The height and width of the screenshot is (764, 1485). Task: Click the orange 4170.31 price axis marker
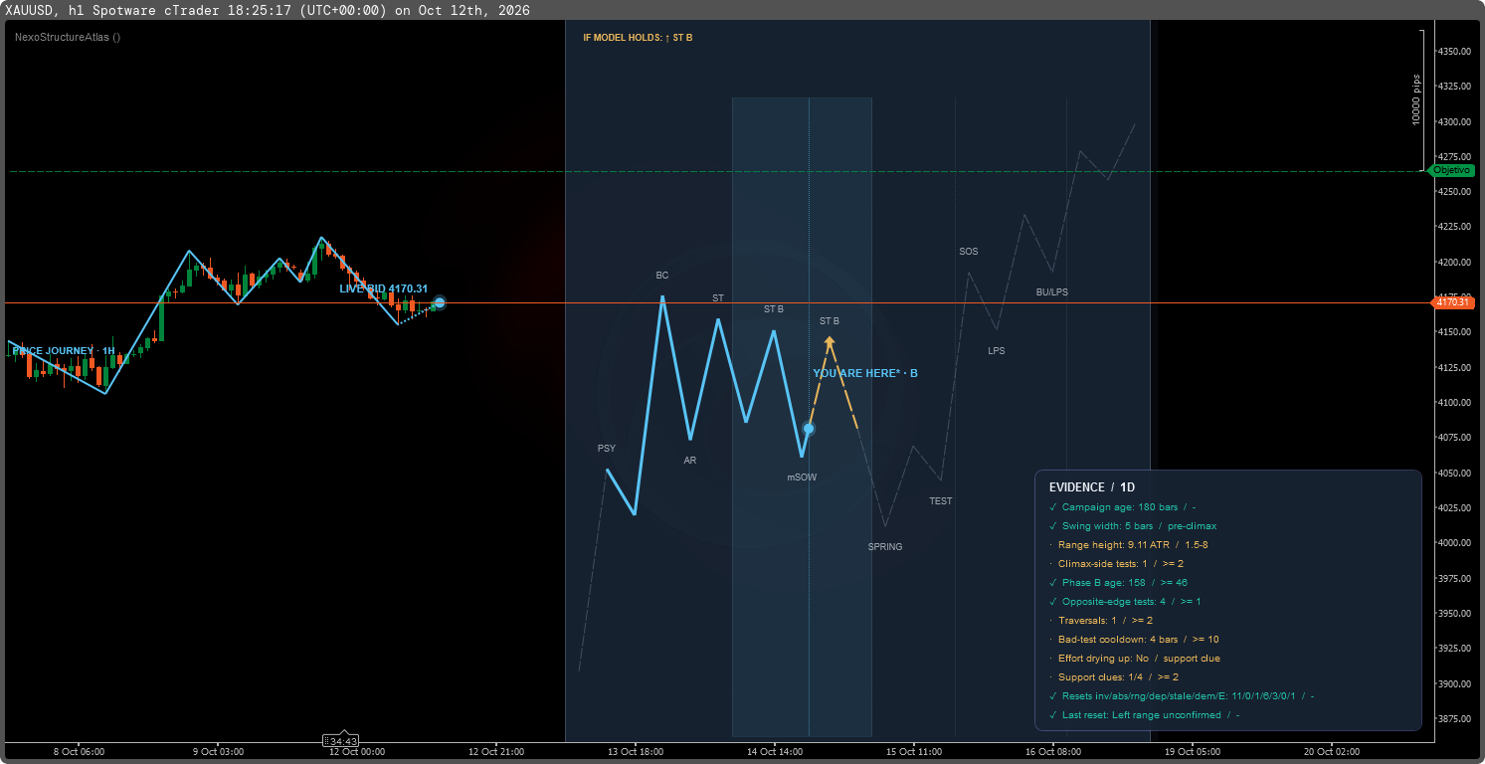(1453, 302)
